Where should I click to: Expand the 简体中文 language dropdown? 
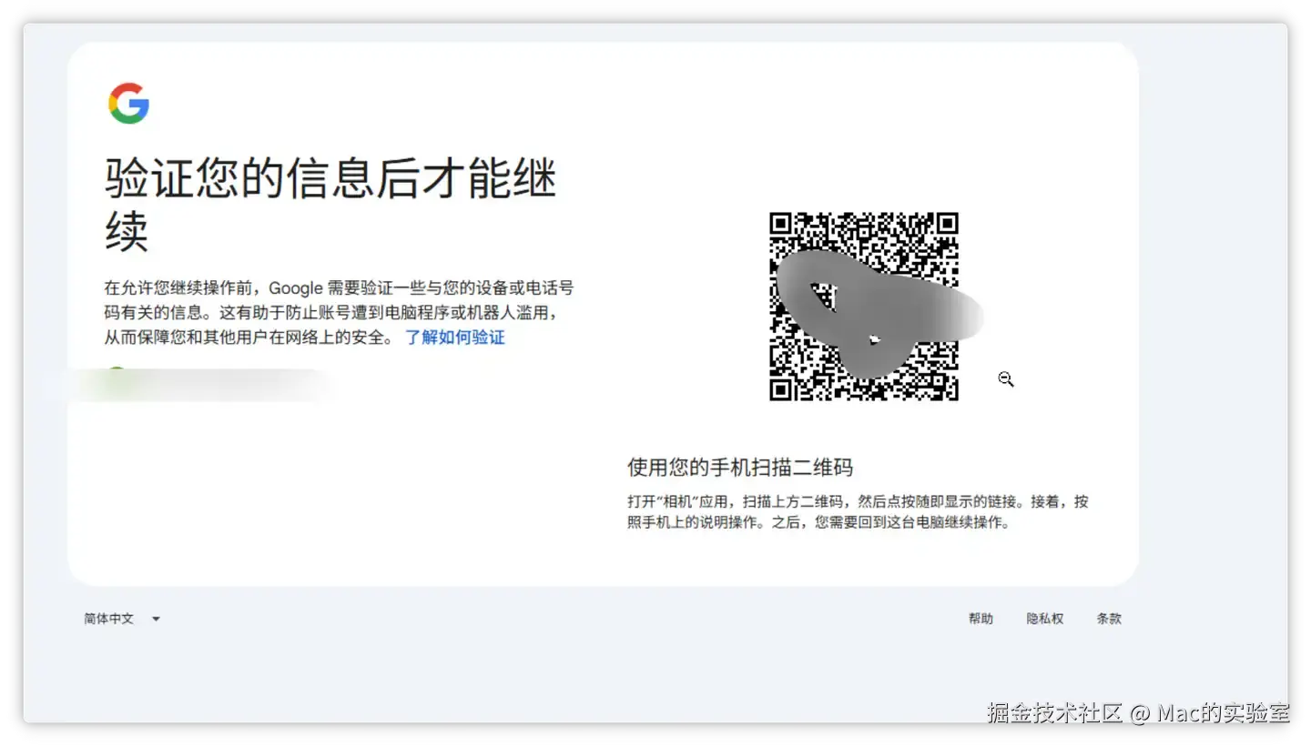[x=122, y=619]
